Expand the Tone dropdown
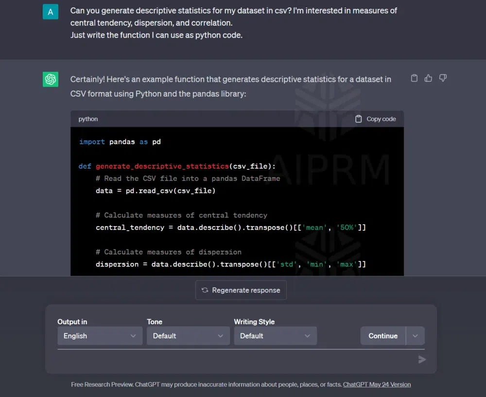This screenshot has height=397, width=486. pos(188,336)
